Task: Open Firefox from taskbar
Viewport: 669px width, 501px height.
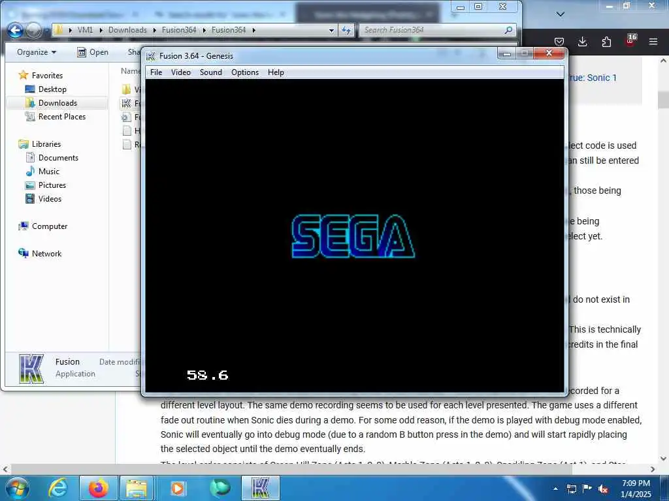Action: pos(98,488)
